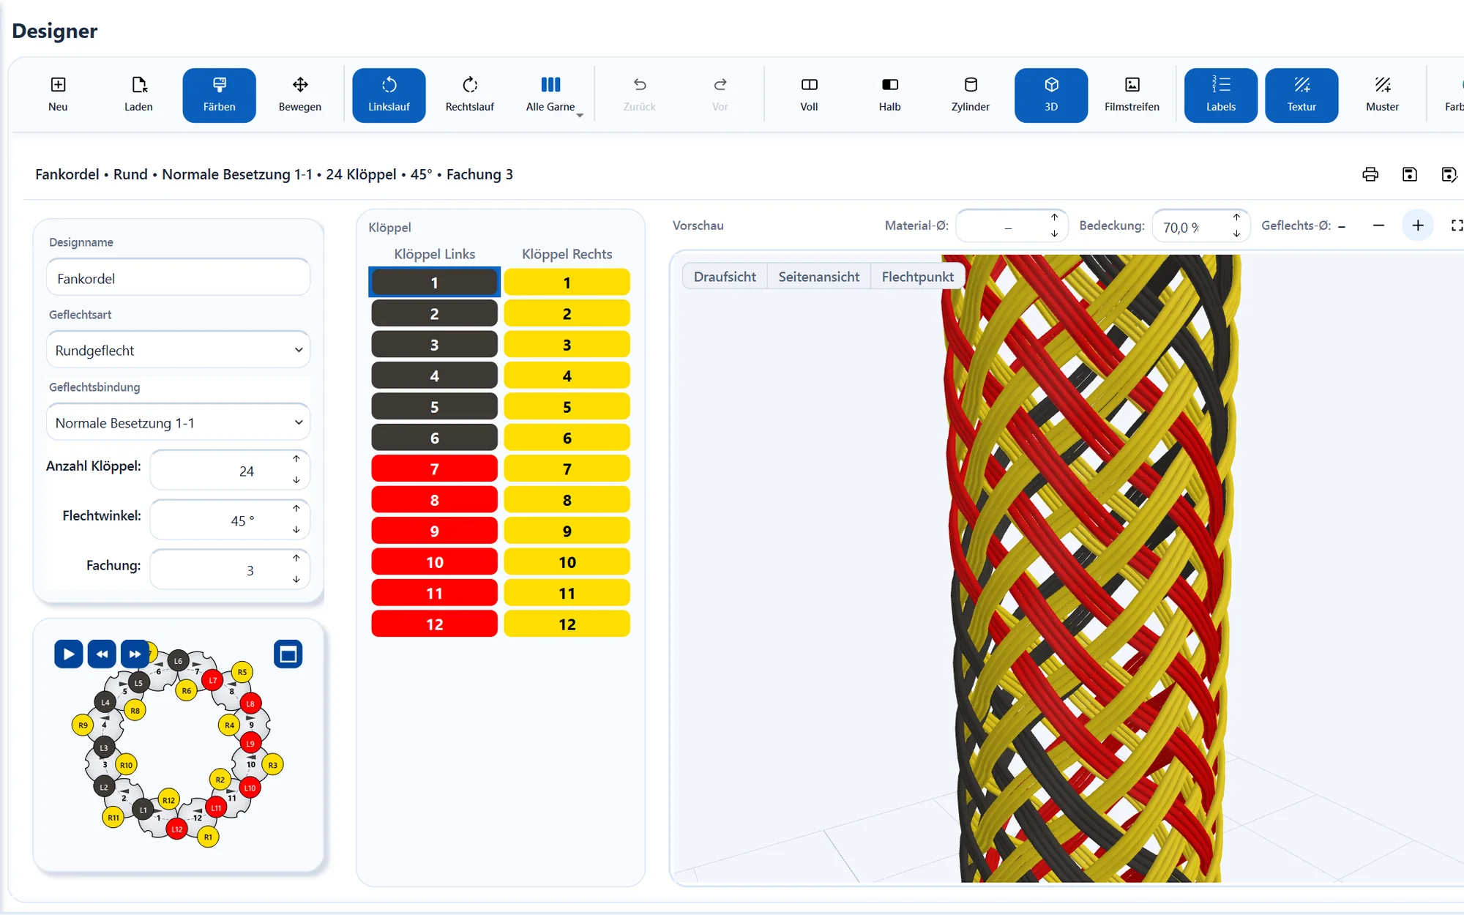This screenshot has width=1464, height=915.
Task: Play the braiding animation
Action: (68, 654)
